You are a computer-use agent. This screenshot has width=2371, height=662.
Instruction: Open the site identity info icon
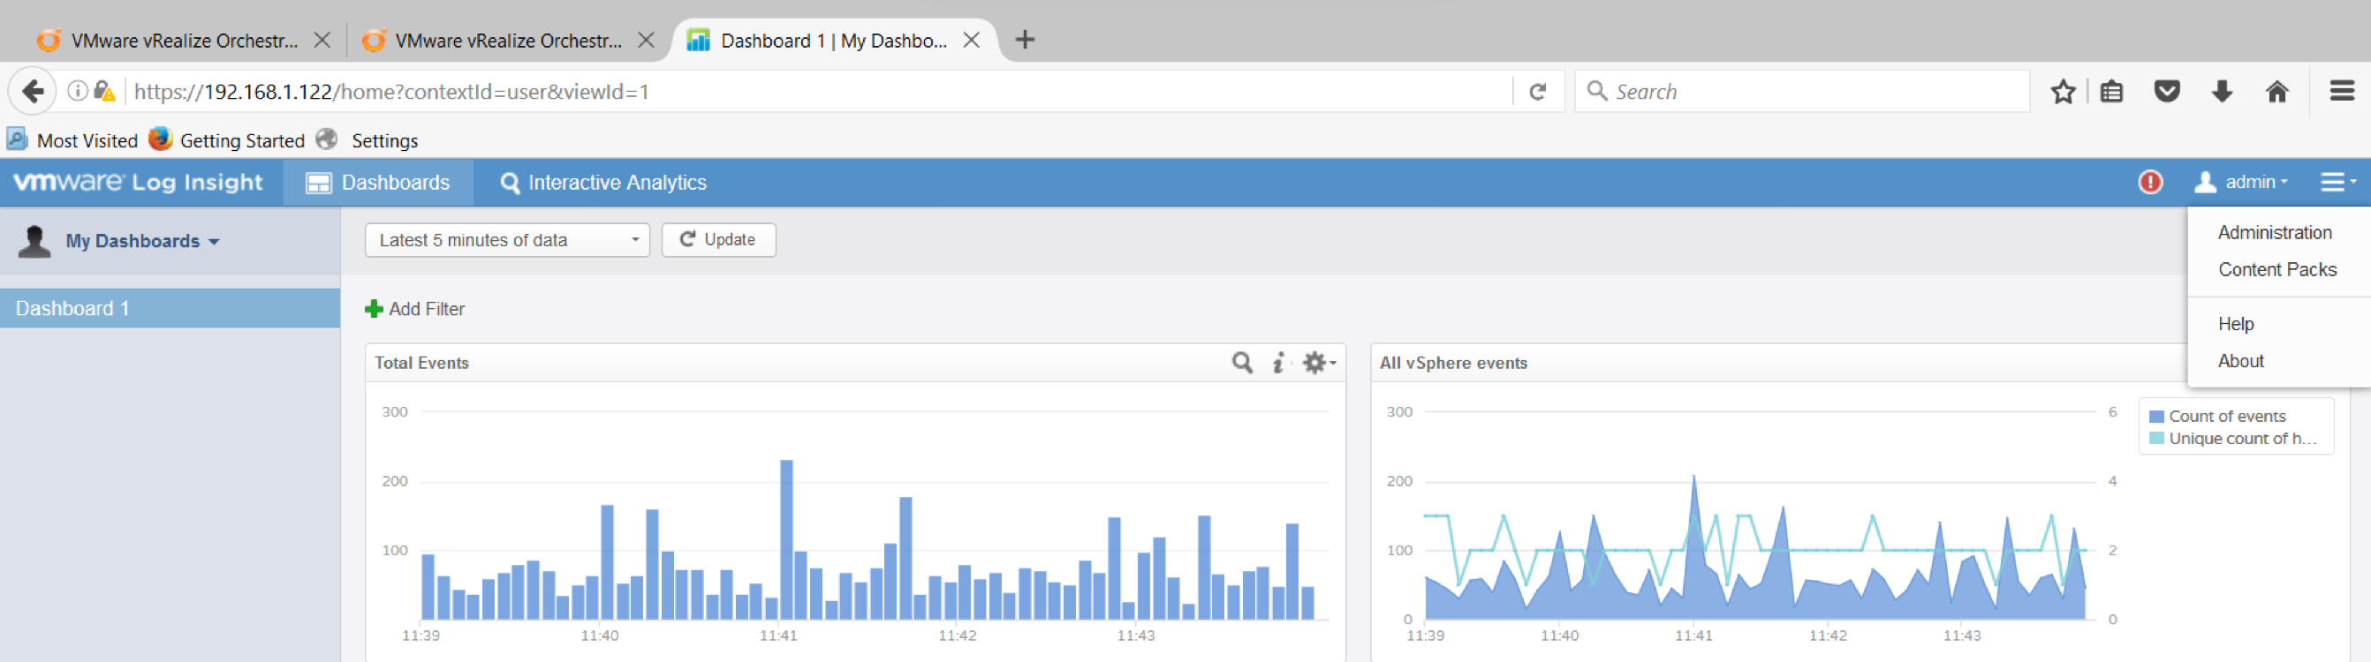79,90
